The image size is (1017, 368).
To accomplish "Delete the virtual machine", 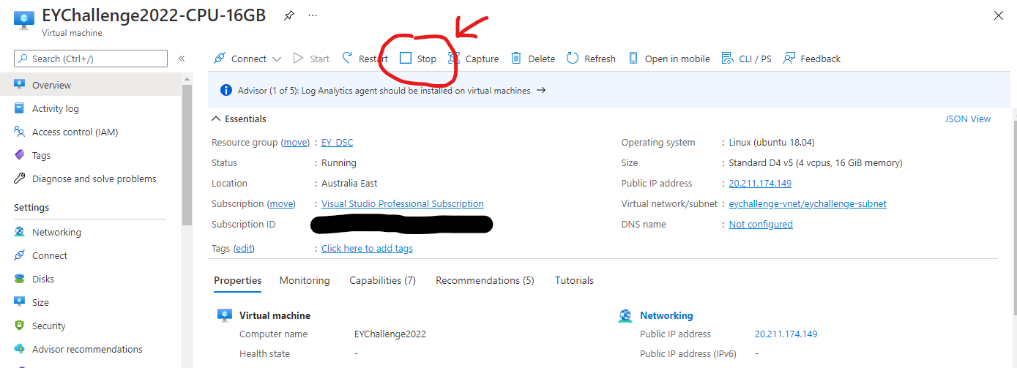I will (533, 59).
